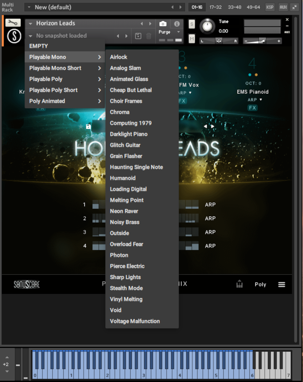Shift keyboard octave up arrow
Screen dimensions: 303x382
click(7, 357)
